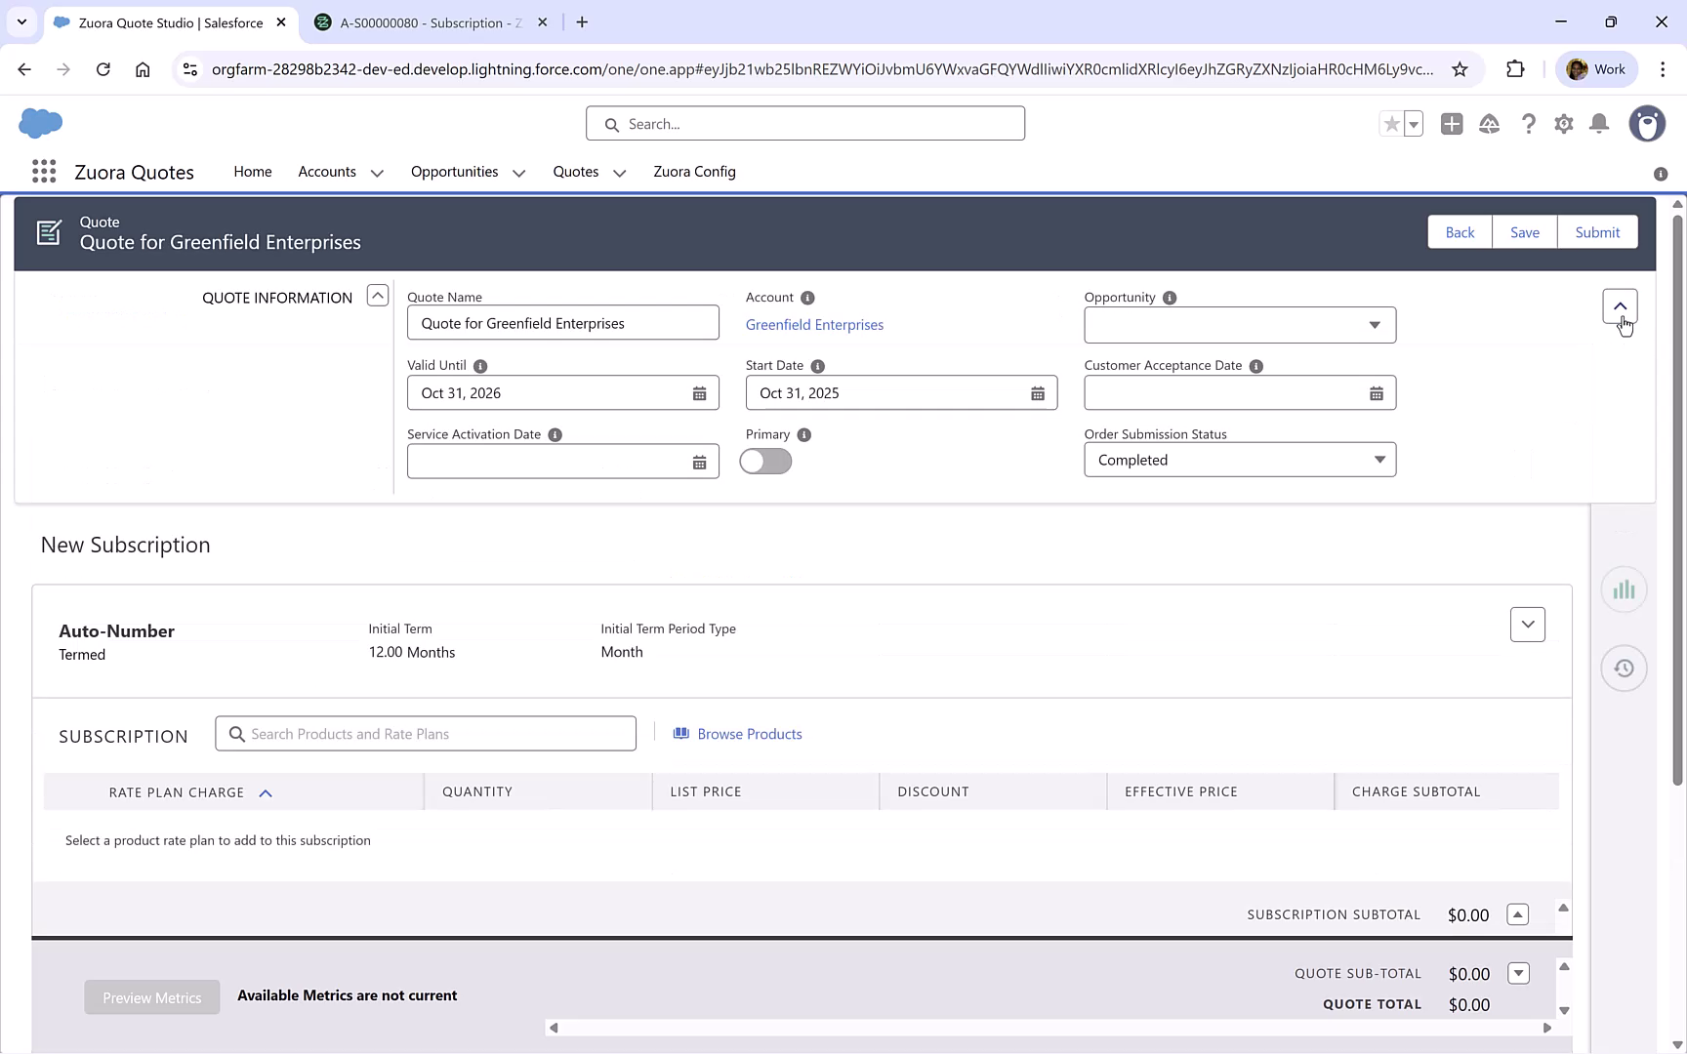Open the metrics bar chart panel icon
Image resolution: width=1687 pixels, height=1054 pixels.
coord(1624,588)
